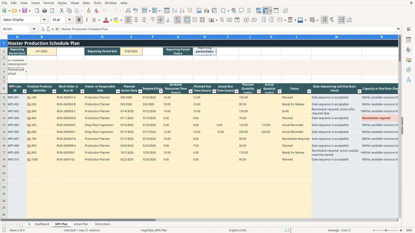Open Font Color dropdown arrow
Screen dimensions: 415x233
coord(111,20)
